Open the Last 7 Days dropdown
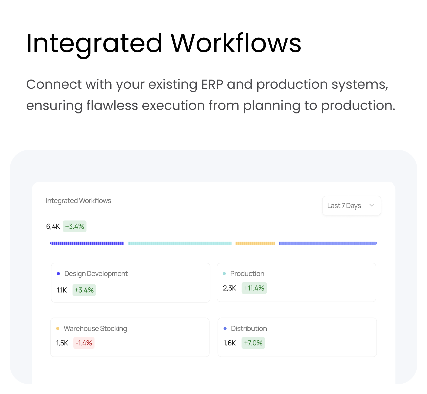Viewport: 427px width, 394px height. 351,206
